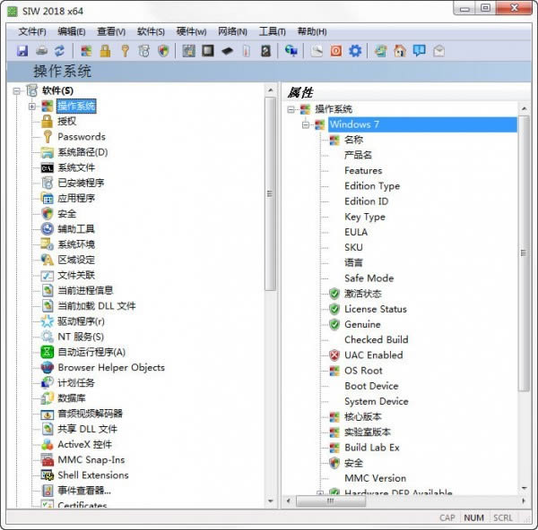Screen dimensions: 538x530
Task: Click left tree scrollbar down arrow
Action: coord(271,500)
